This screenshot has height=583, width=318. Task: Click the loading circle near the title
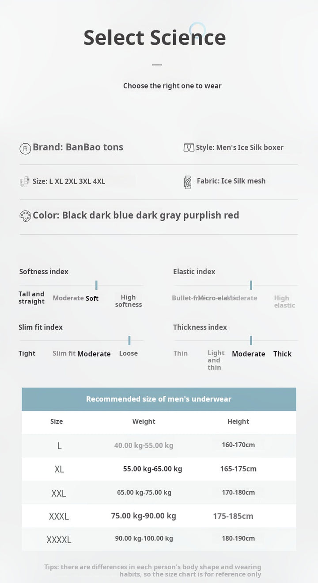pyautogui.click(x=197, y=30)
